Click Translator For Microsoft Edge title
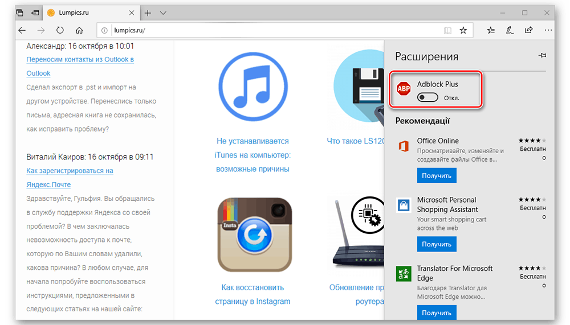This screenshot has height=325, width=570. click(x=454, y=273)
